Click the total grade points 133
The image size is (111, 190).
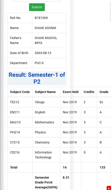(102, 168)
